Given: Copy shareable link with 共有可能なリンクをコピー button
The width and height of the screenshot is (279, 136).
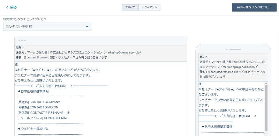Looking at the screenshot, I should [x=254, y=7].
